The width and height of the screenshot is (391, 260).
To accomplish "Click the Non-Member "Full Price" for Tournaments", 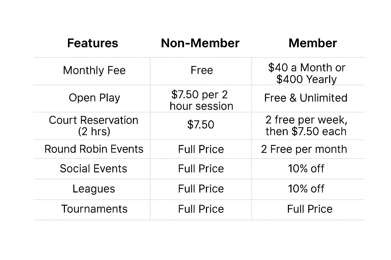I will (x=201, y=209).
